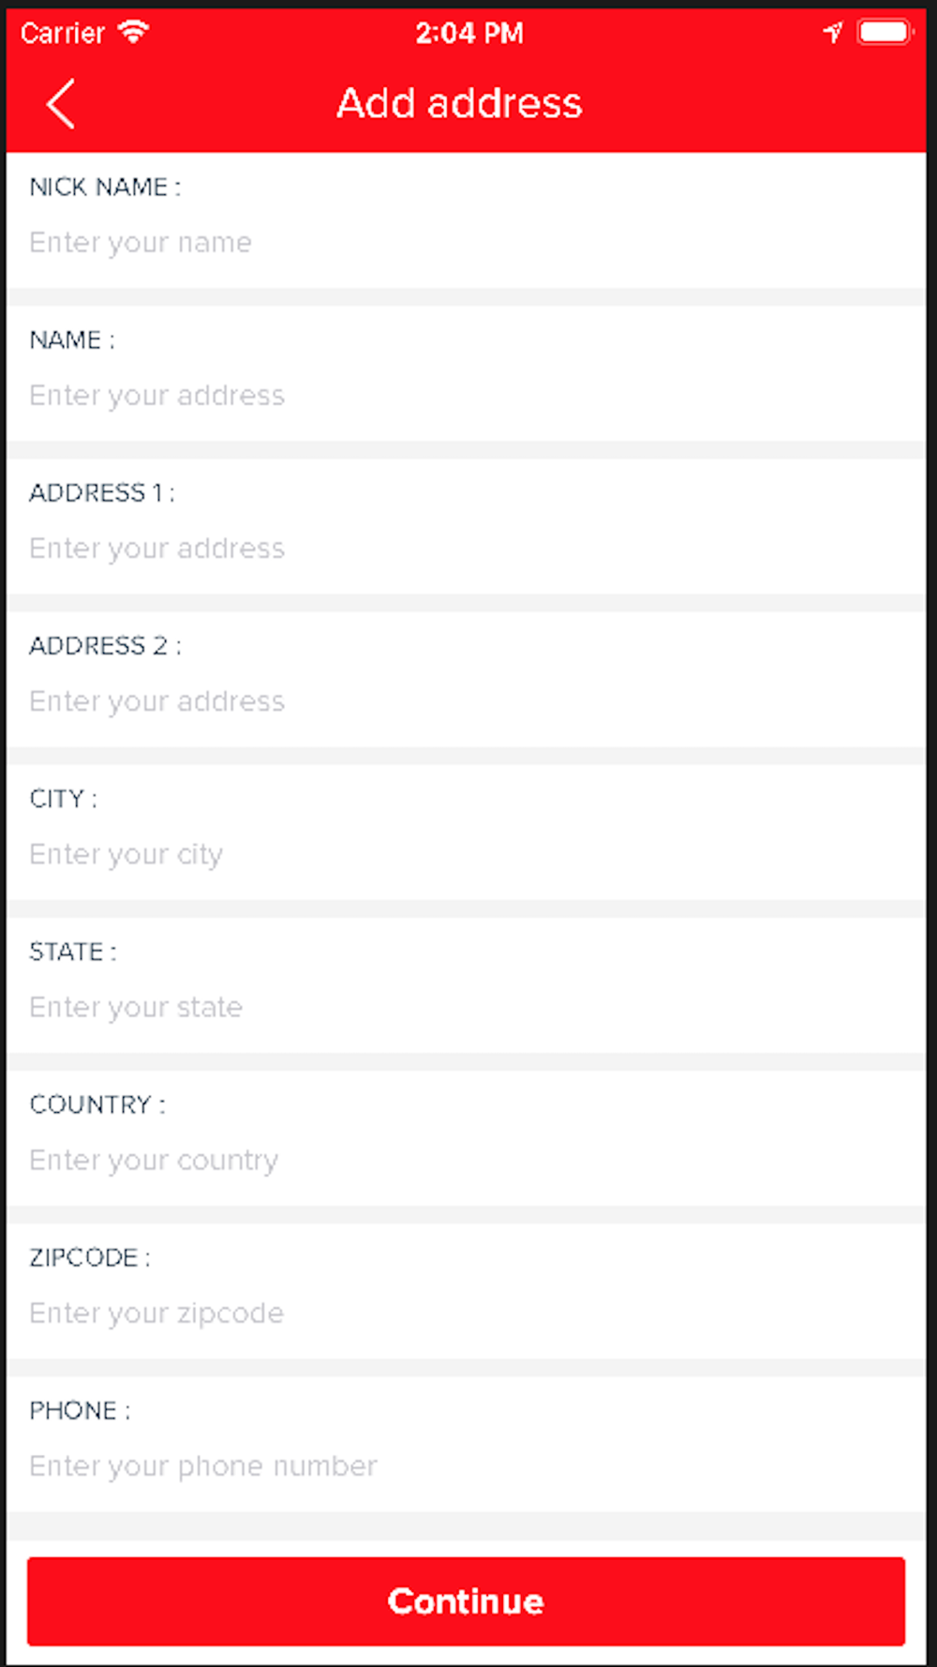Image resolution: width=937 pixels, height=1667 pixels.
Task: Tap the battery indicator icon
Action: (885, 33)
